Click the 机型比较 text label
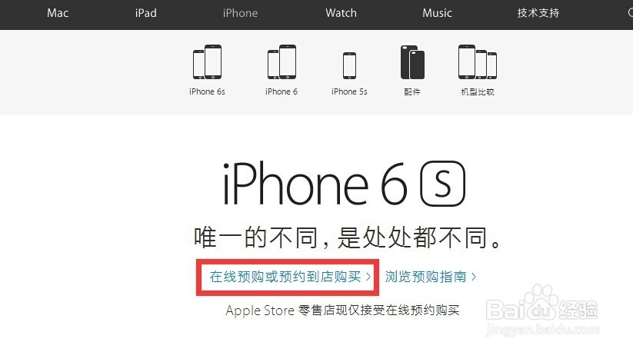 click(478, 91)
